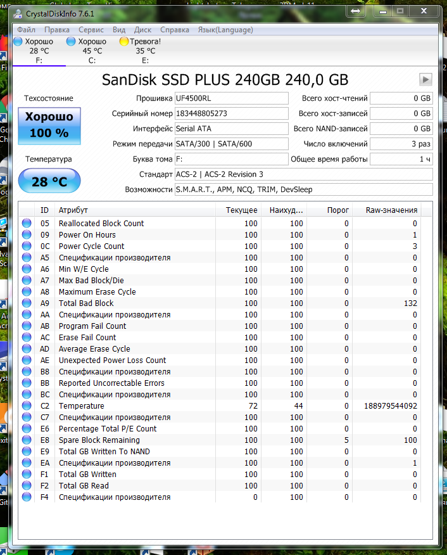Select disk C: tab showing 45 °C
The width and height of the screenshot is (447, 555).
pos(92,51)
